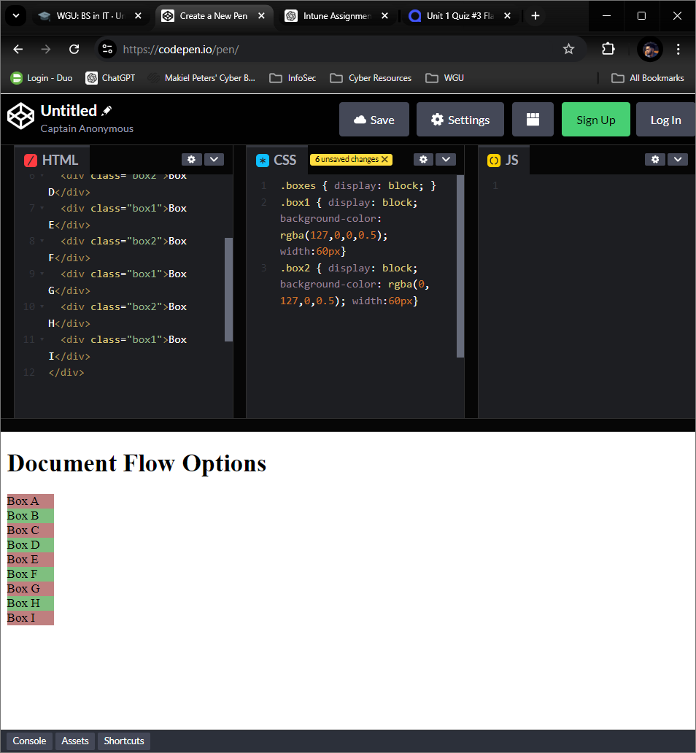Change editor layout with grid icon
Screen dimensions: 696x753
pyautogui.click(x=533, y=120)
